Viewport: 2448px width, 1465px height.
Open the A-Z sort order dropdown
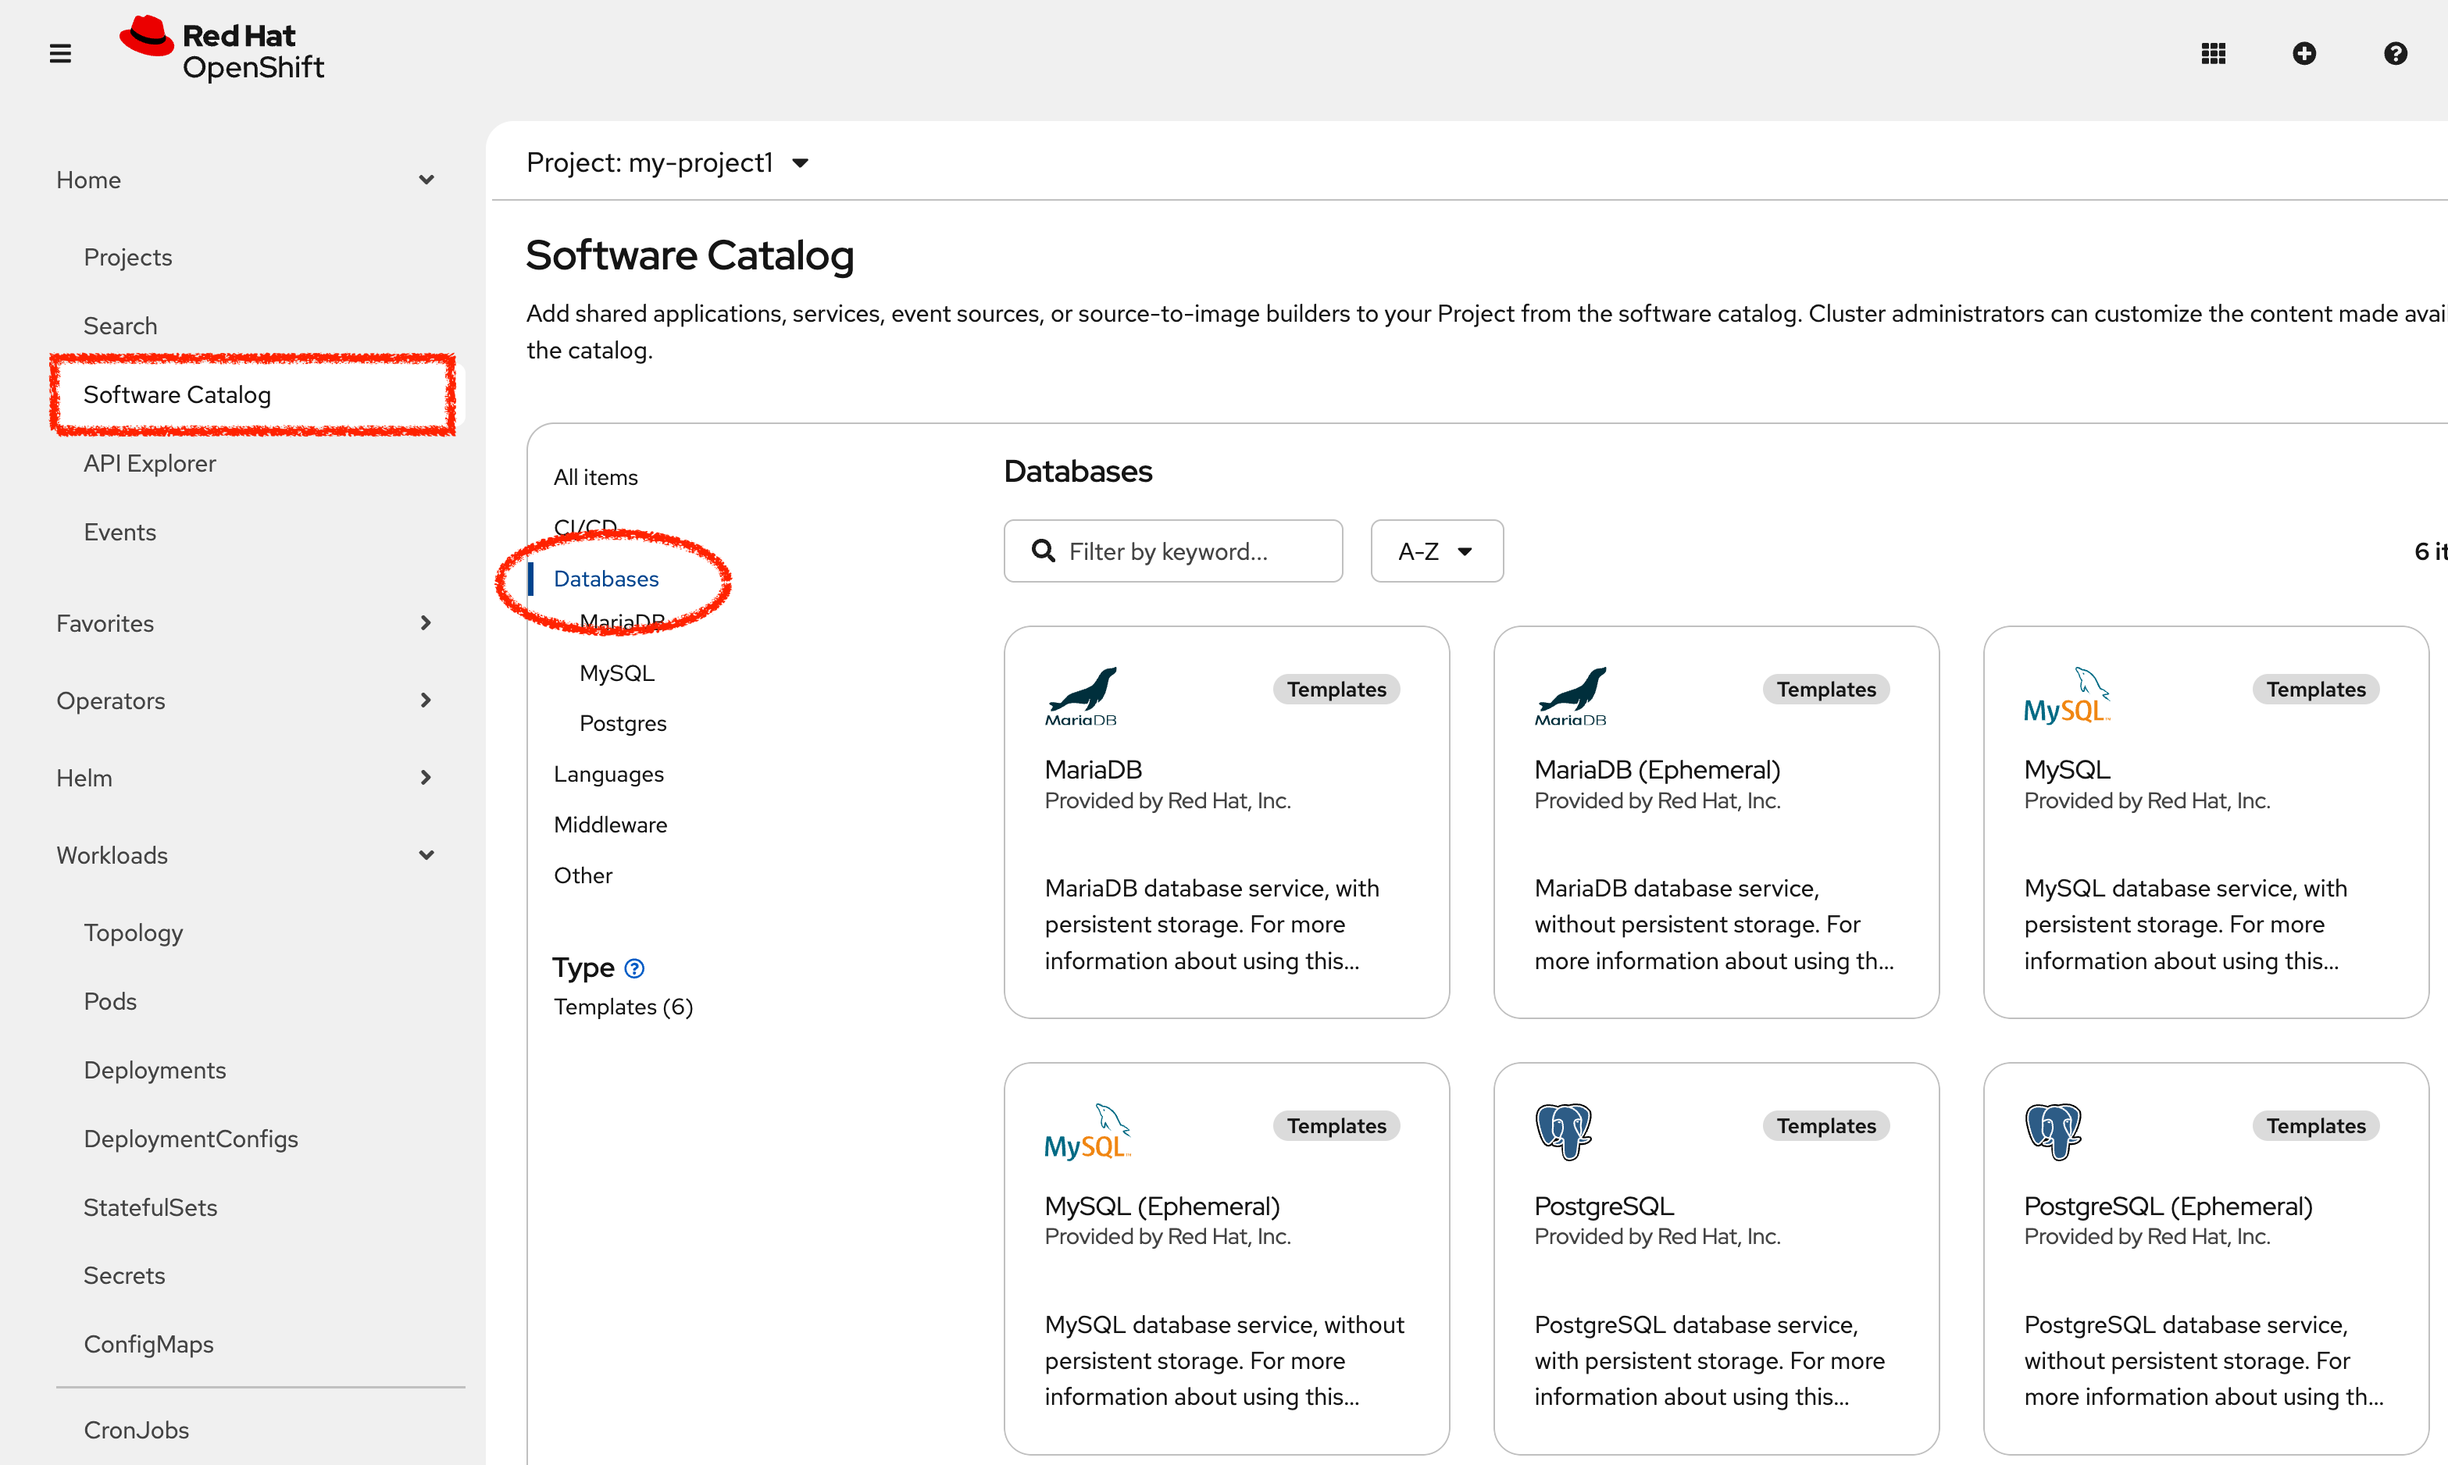point(1436,551)
